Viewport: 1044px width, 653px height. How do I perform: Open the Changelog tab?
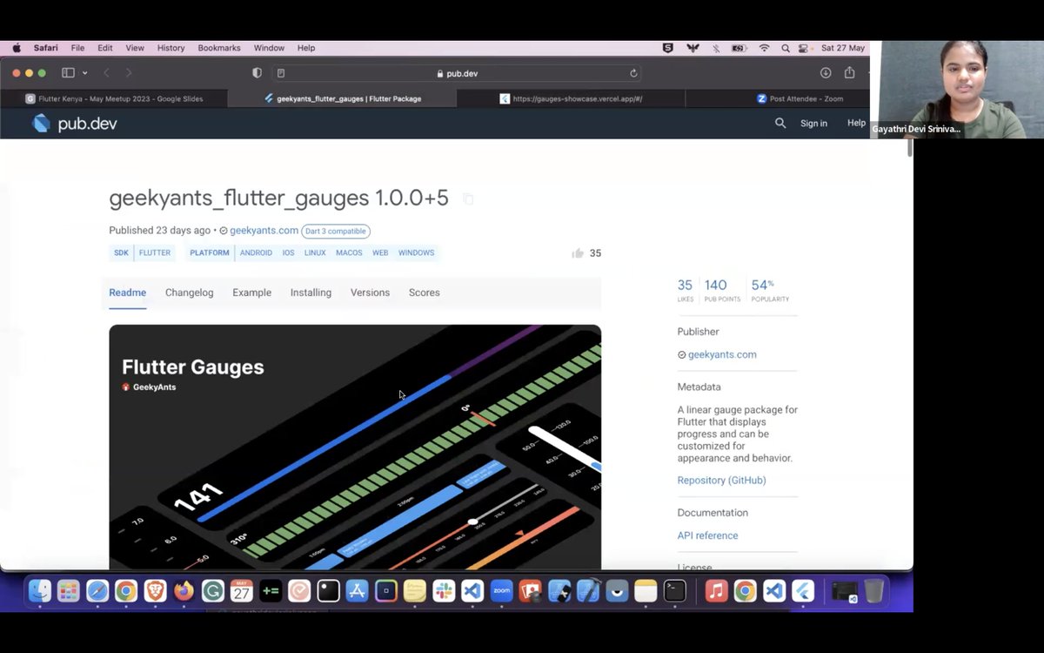tap(189, 293)
